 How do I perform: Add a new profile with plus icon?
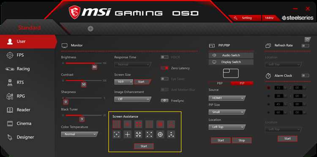coord(90,29)
